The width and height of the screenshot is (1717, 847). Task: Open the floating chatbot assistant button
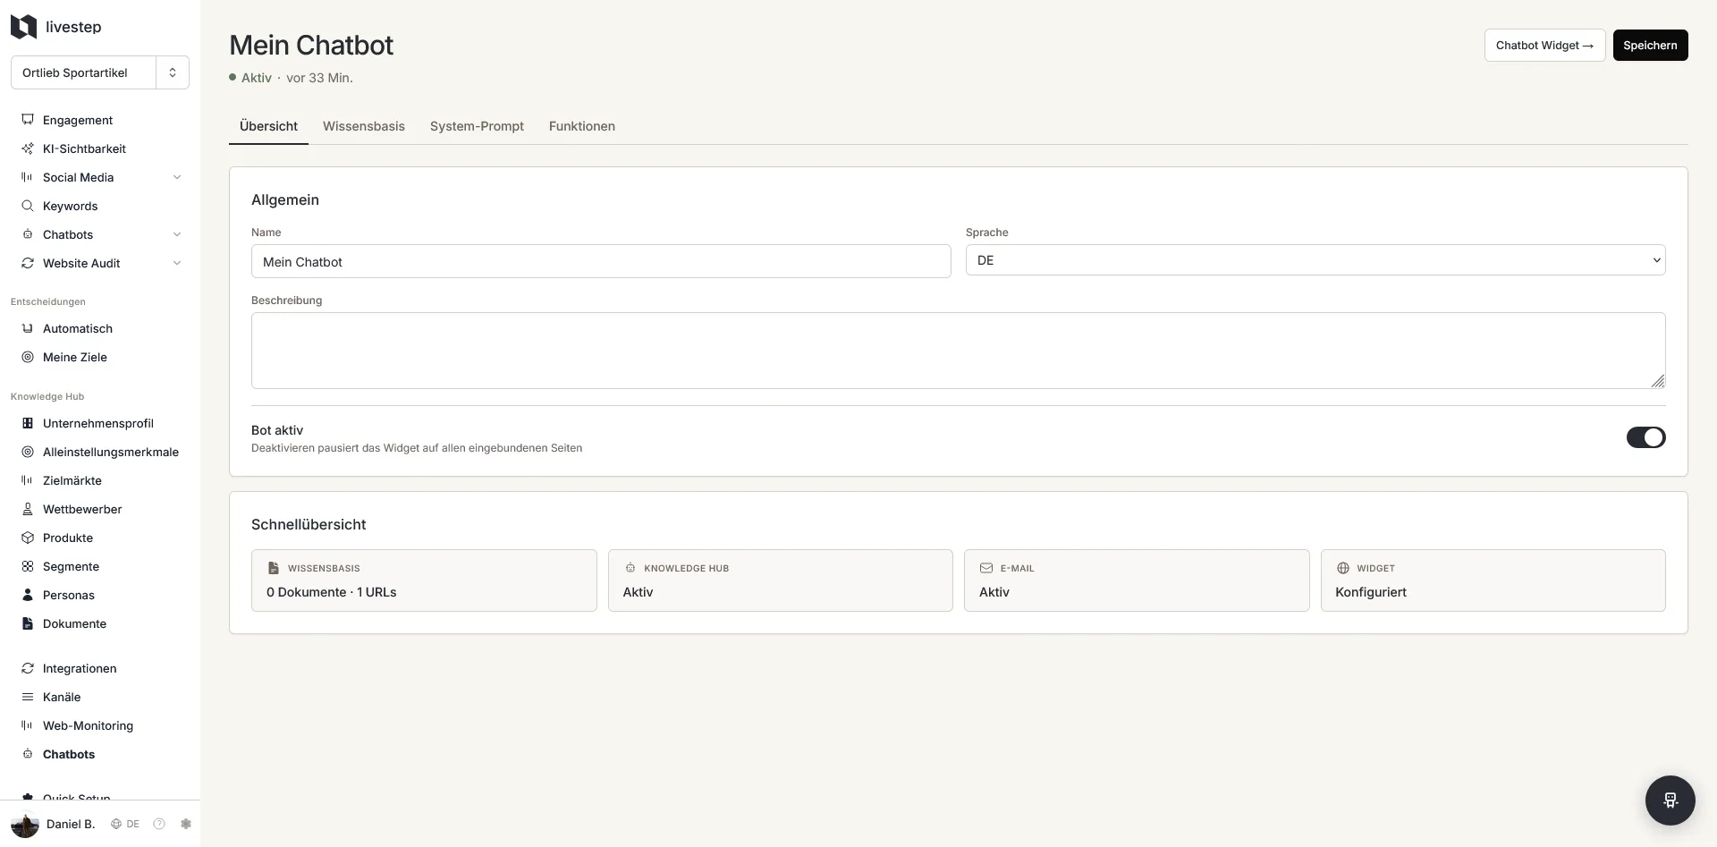[1670, 800]
